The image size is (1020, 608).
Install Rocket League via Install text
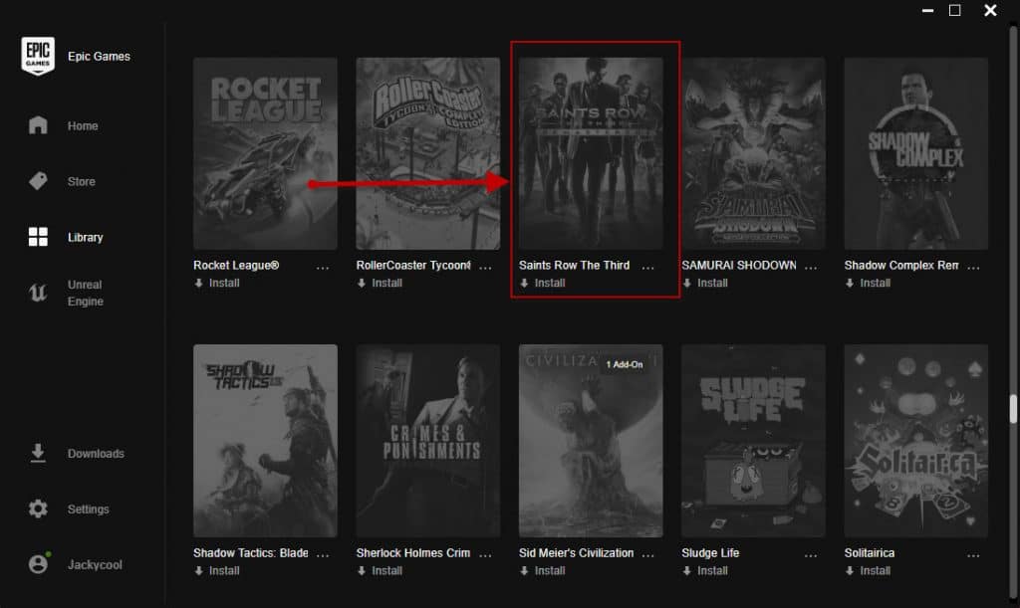click(x=224, y=283)
